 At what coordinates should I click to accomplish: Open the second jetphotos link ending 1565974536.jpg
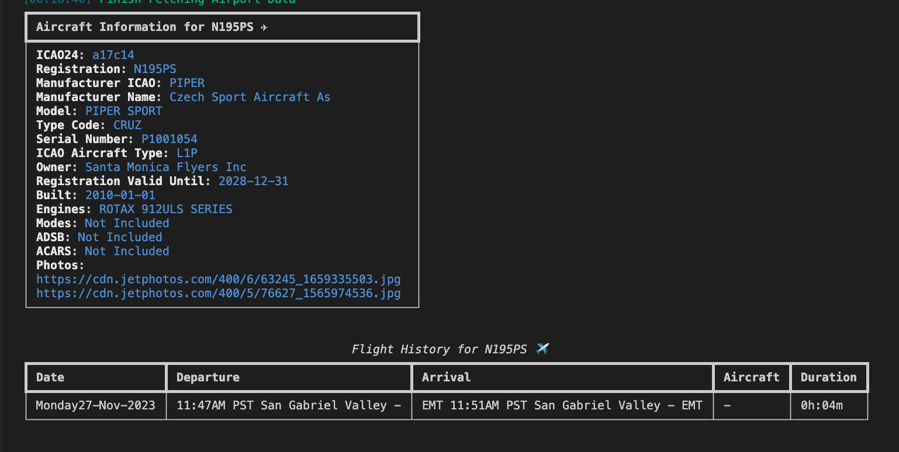(x=219, y=293)
